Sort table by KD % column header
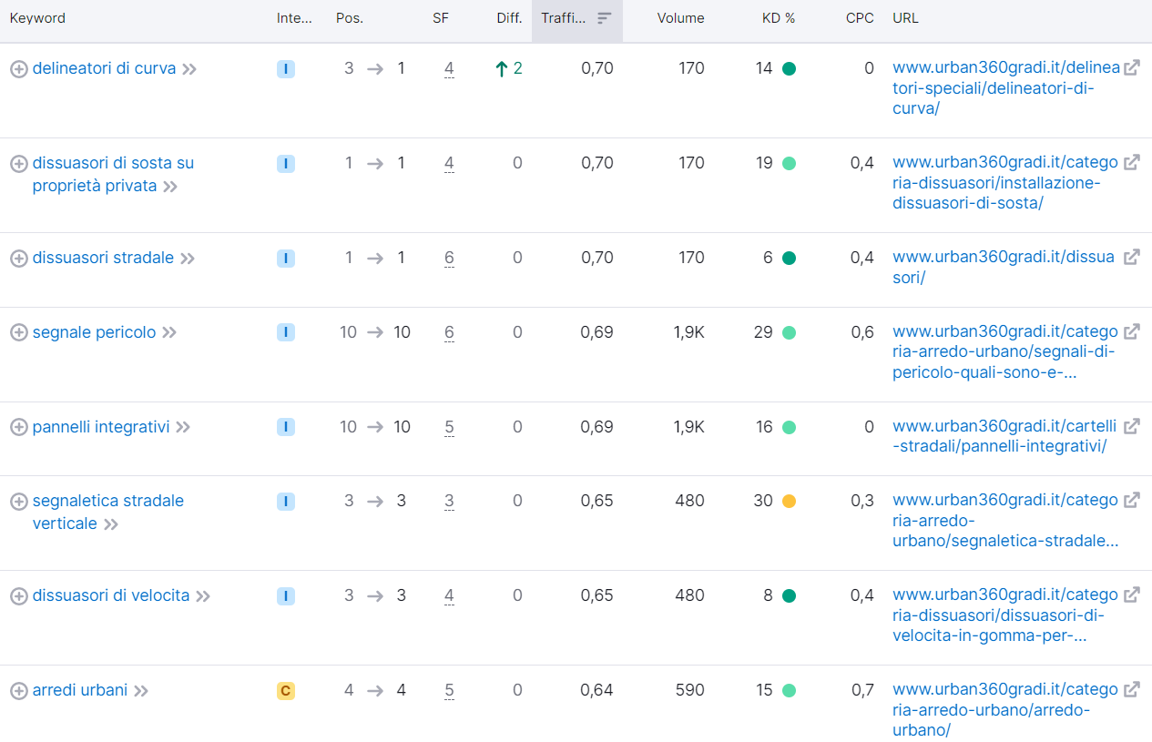Viewport: 1152px width, 742px height. point(779,18)
